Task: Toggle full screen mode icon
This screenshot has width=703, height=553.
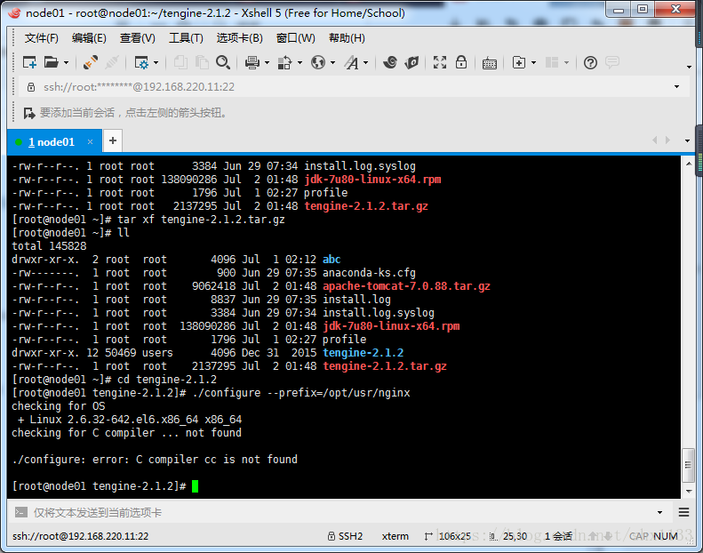Action: [x=440, y=62]
